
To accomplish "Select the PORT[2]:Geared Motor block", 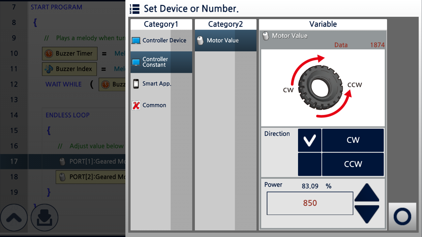I will (x=91, y=177).
